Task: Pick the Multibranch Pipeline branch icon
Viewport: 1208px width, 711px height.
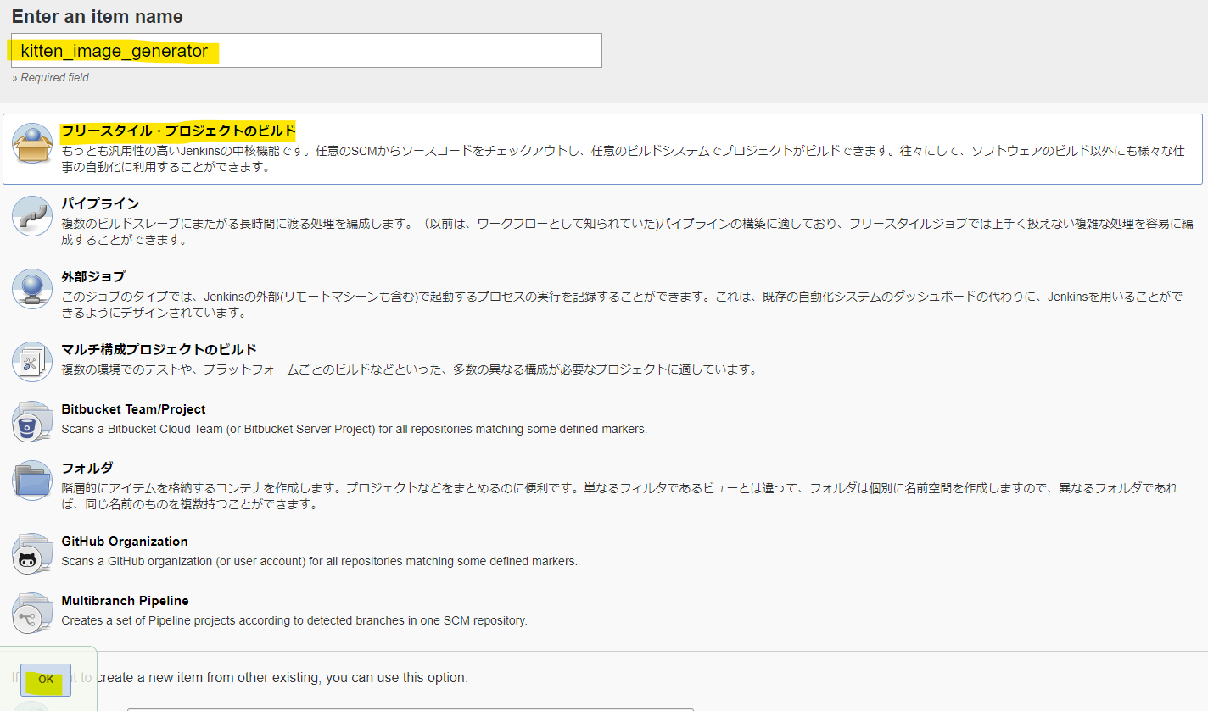Action: (32, 613)
